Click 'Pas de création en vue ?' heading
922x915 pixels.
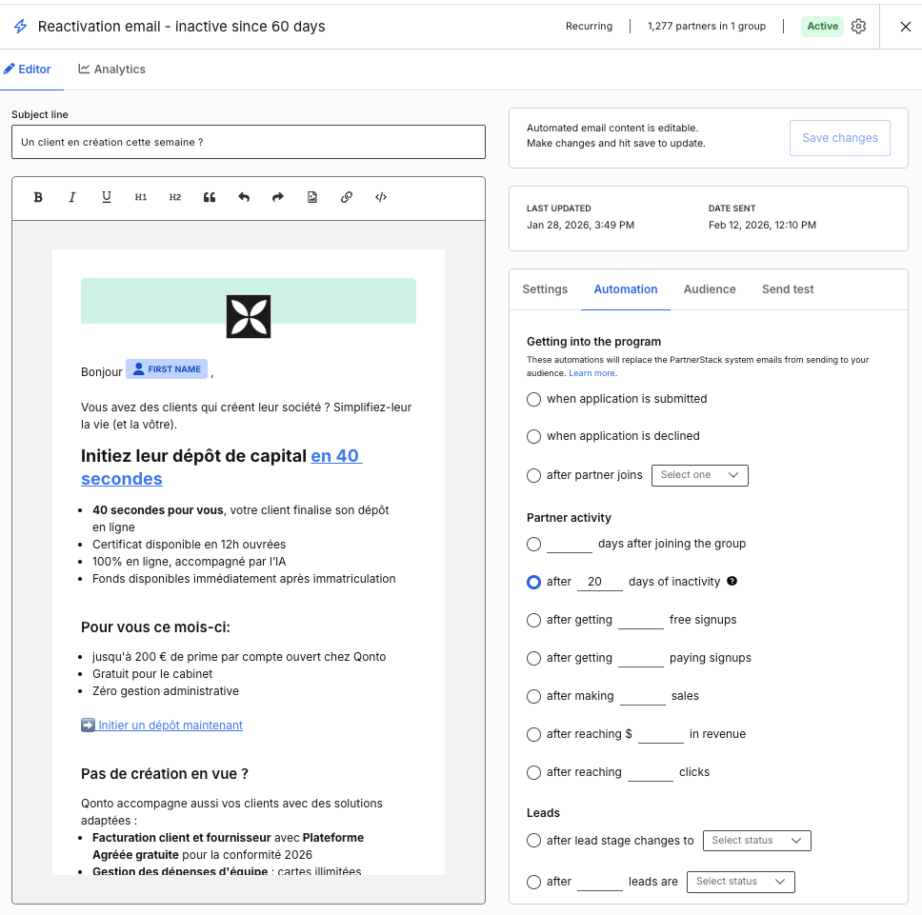pyautogui.click(x=165, y=774)
